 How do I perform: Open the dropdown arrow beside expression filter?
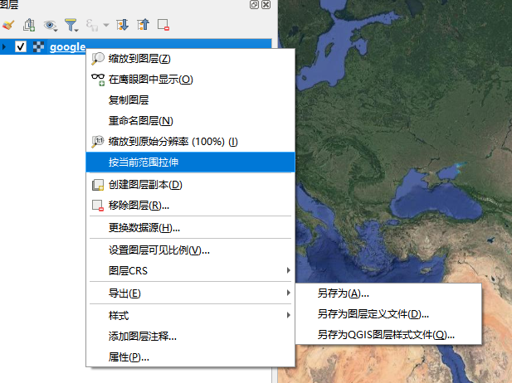[x=106, y=25]
